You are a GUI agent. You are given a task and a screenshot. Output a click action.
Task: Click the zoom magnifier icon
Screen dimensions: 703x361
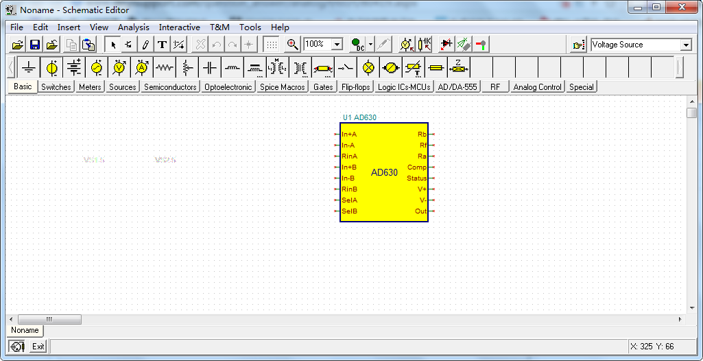click(294, 45)
